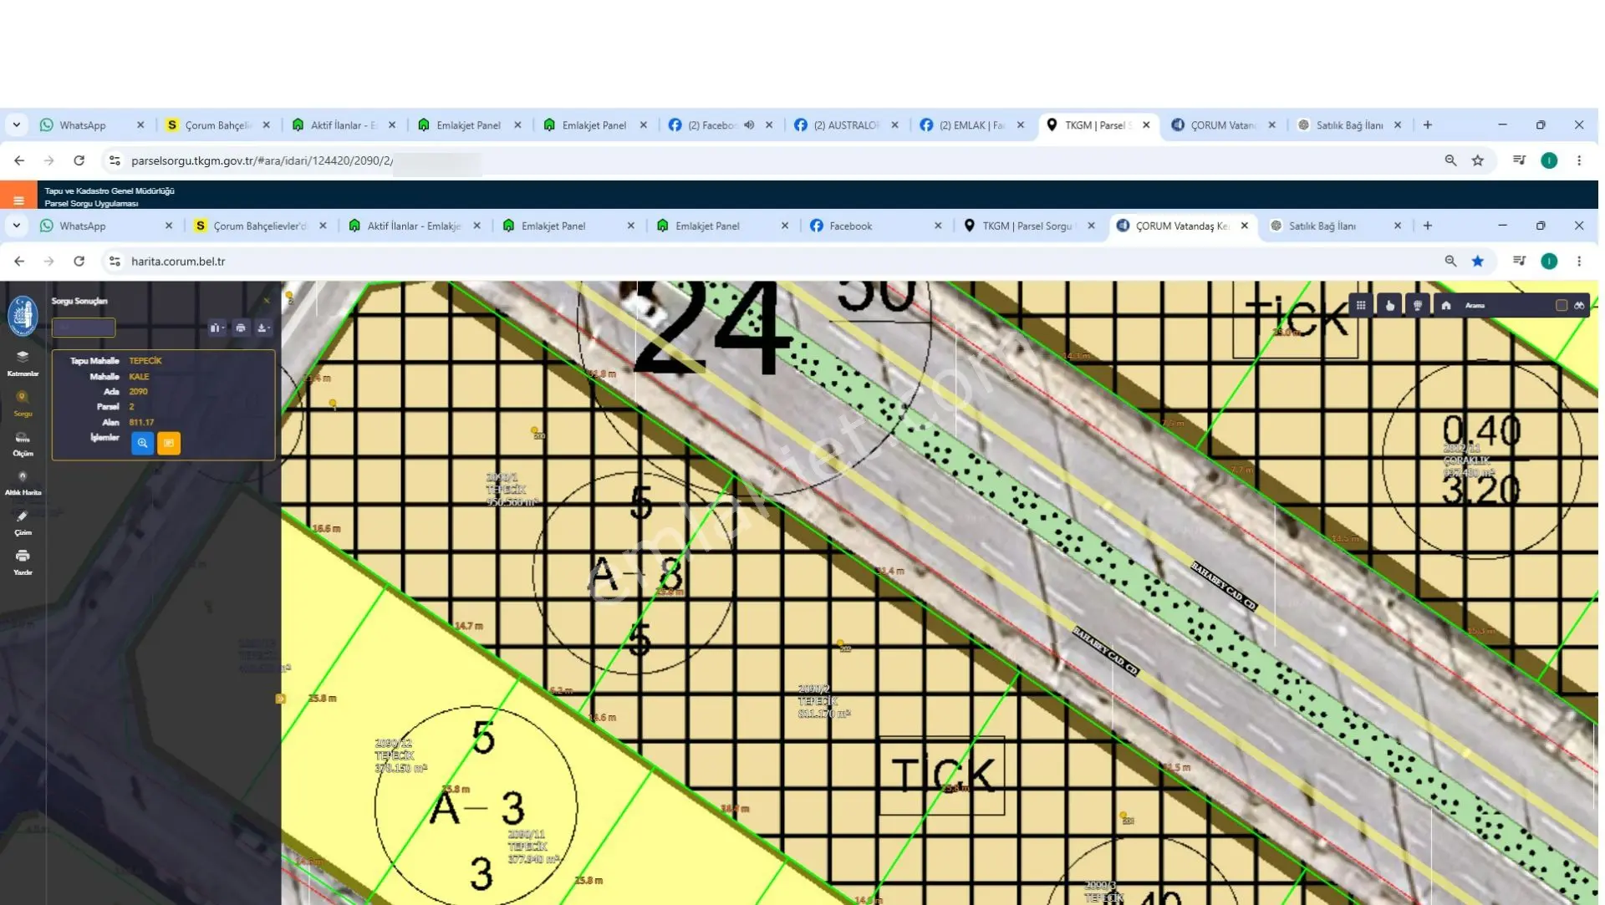Viewport: 1605px width, 905px height.
Task: Open the grid apps menu on map toolbar
Action: (1361, 305)
